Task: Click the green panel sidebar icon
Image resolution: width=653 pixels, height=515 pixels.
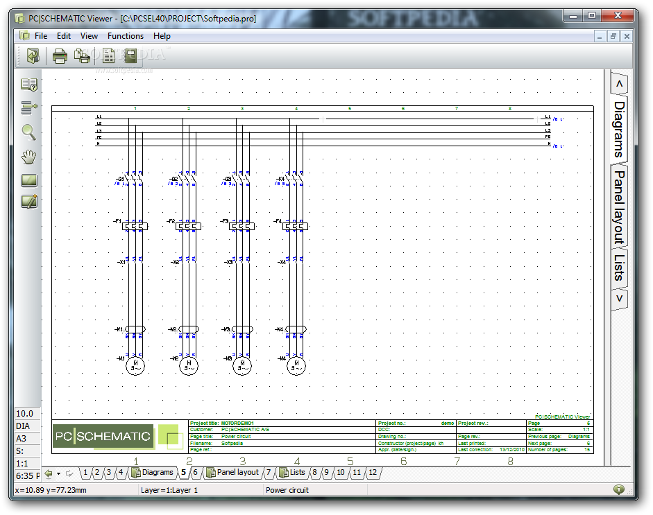Action: pyautogui.click(x=29, y=180)
